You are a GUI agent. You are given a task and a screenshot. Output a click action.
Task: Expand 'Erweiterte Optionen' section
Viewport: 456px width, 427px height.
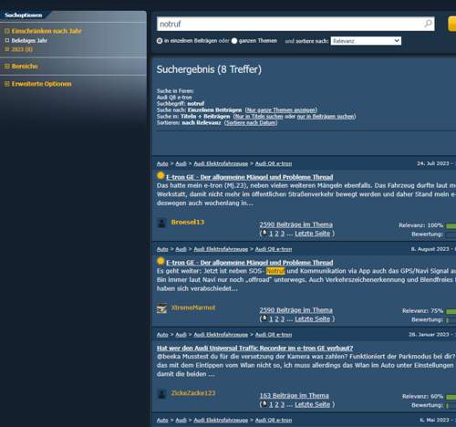38,84
